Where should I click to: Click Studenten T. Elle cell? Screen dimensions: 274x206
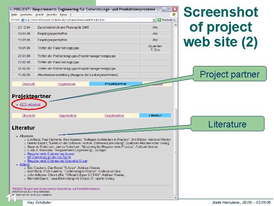click(x=155, y=48)
